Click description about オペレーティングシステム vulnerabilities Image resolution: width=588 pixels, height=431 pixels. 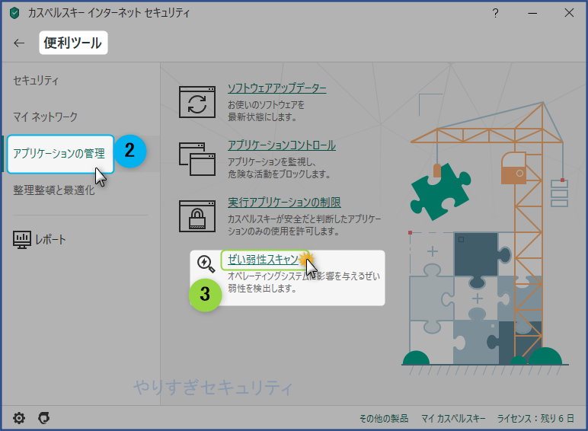(304, 283)
